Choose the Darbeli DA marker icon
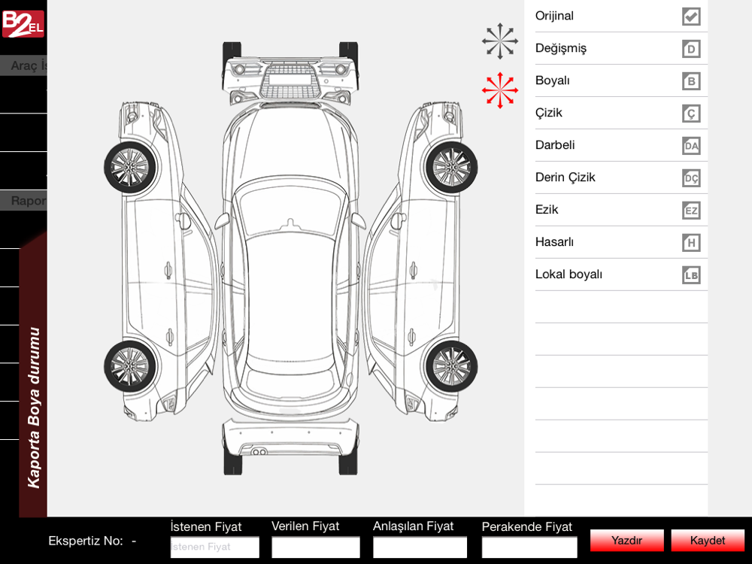Image resolution: width=752 pixels, height=564 pixels. (x=691, y=146)
